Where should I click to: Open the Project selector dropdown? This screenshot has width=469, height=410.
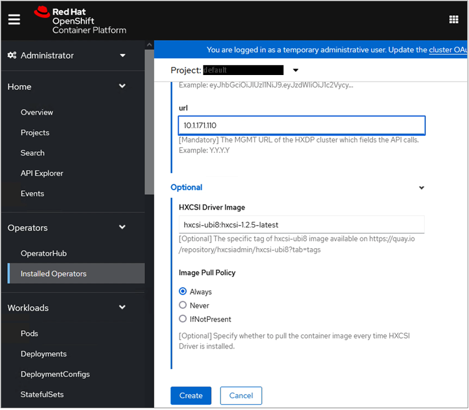click(295, 70)
